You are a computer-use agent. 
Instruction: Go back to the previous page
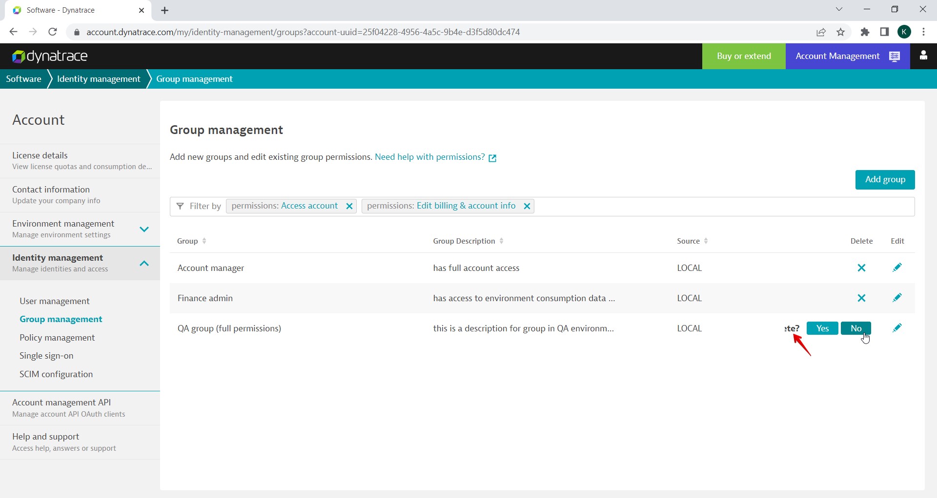(x=13, y=32)
